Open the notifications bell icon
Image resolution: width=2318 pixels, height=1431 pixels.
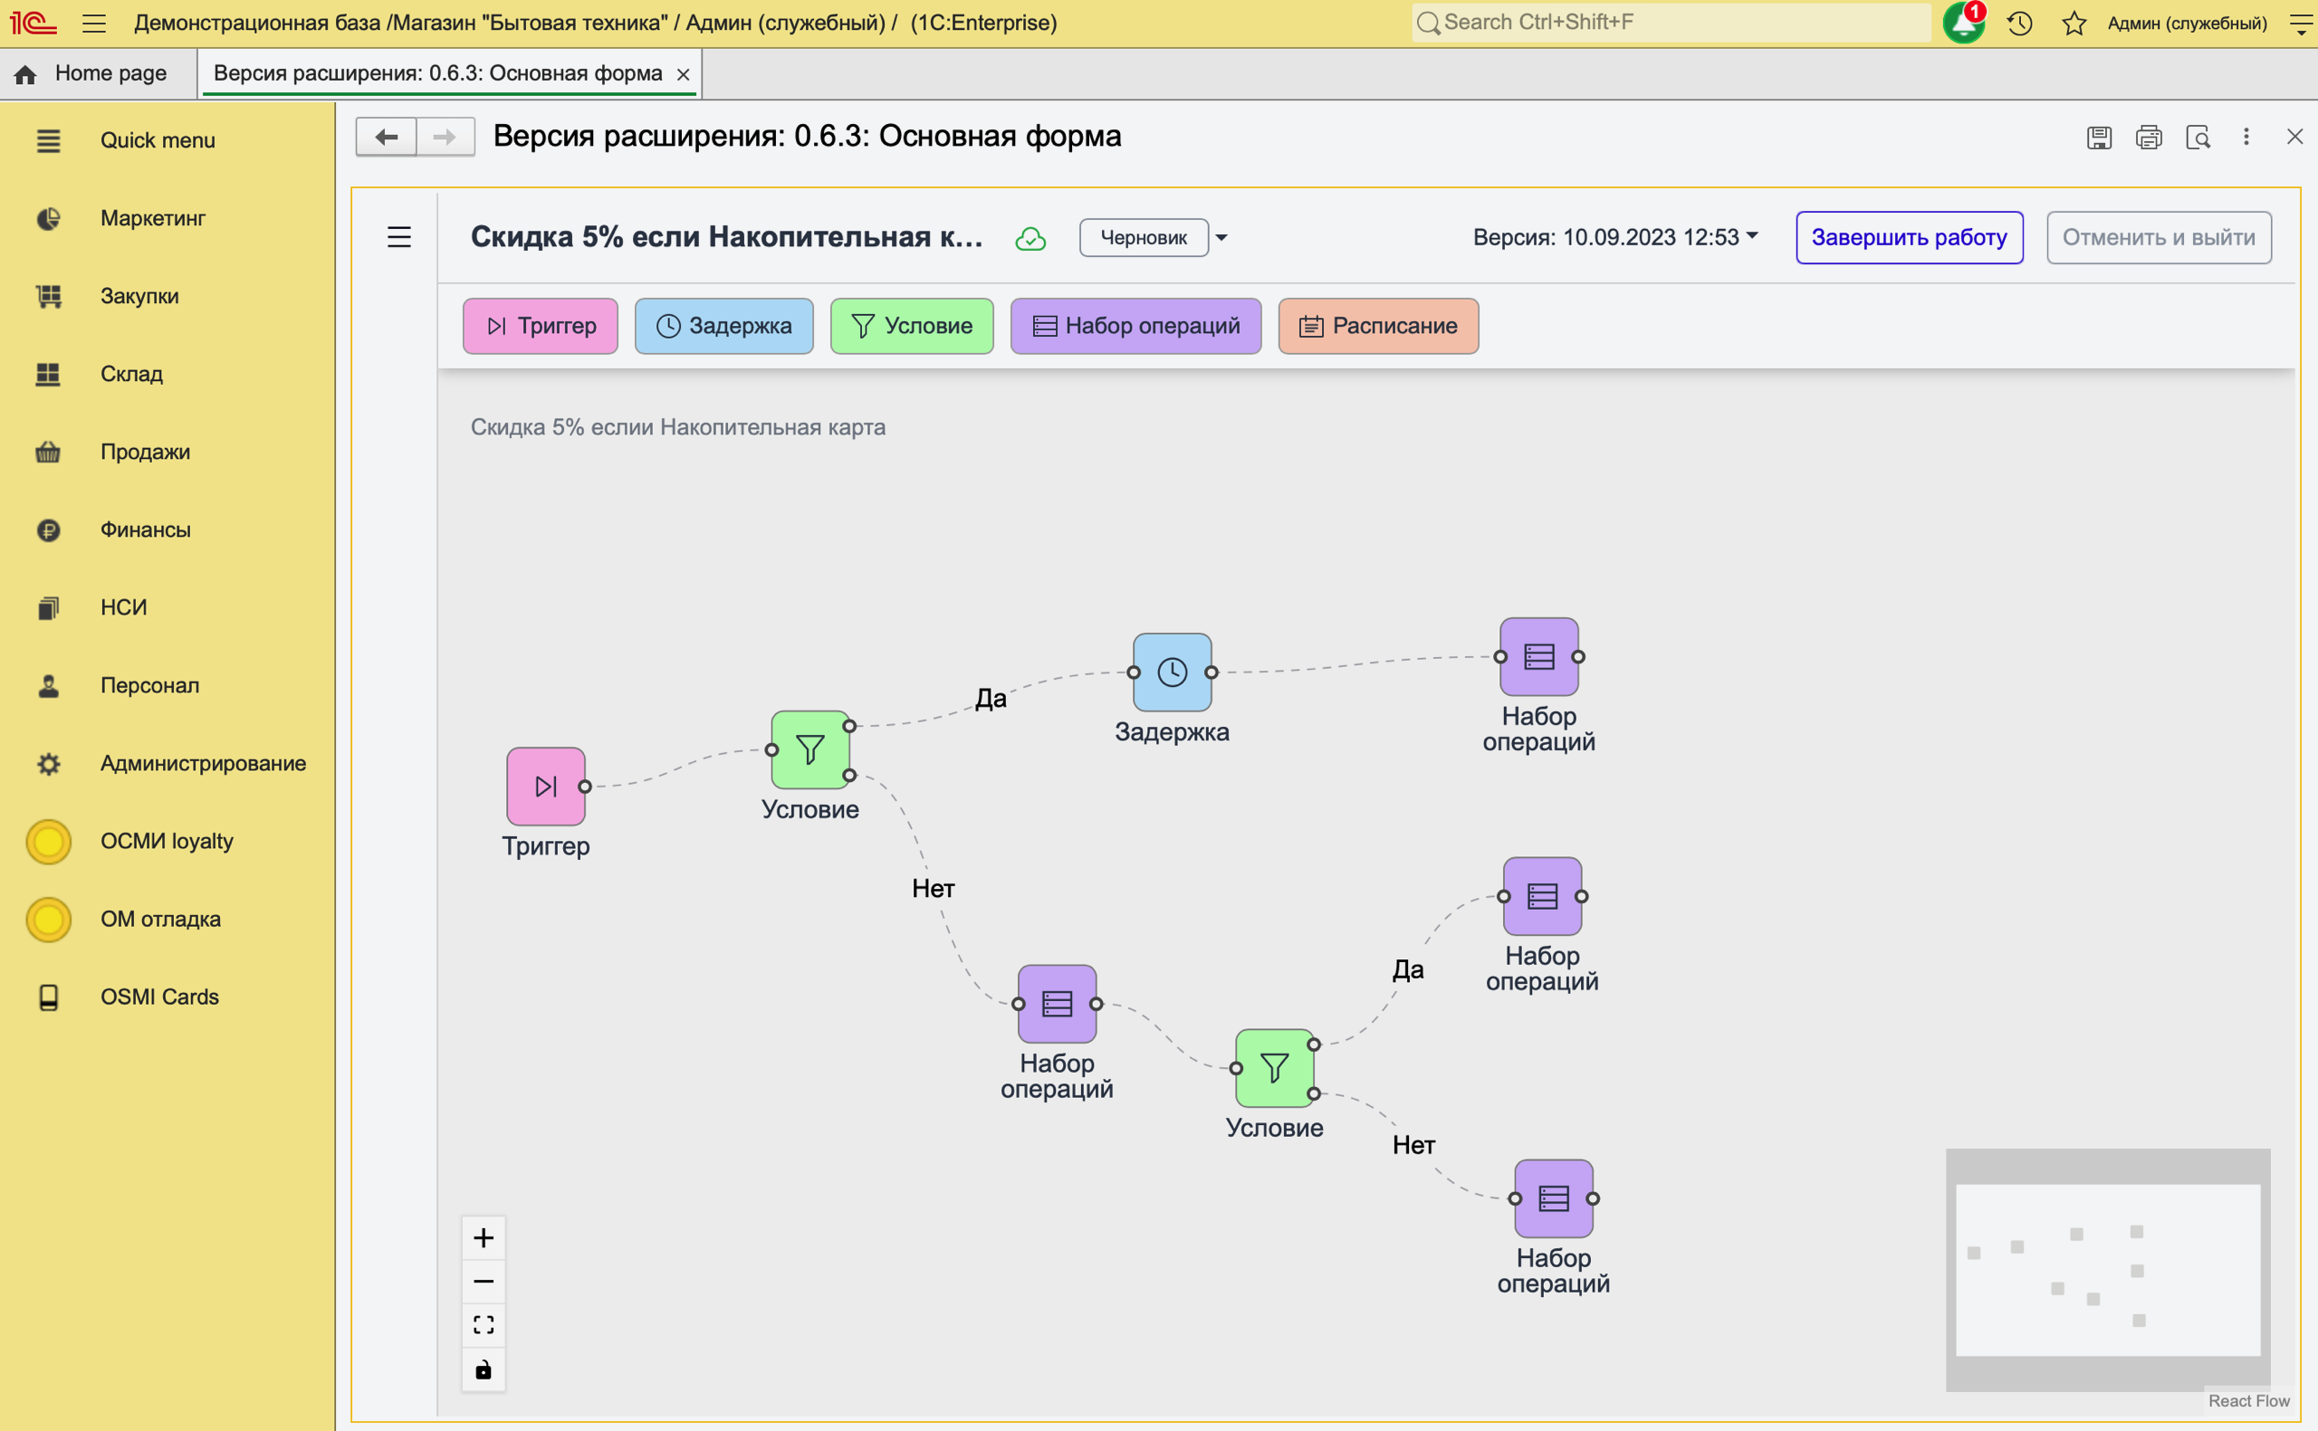point(1963,23)
